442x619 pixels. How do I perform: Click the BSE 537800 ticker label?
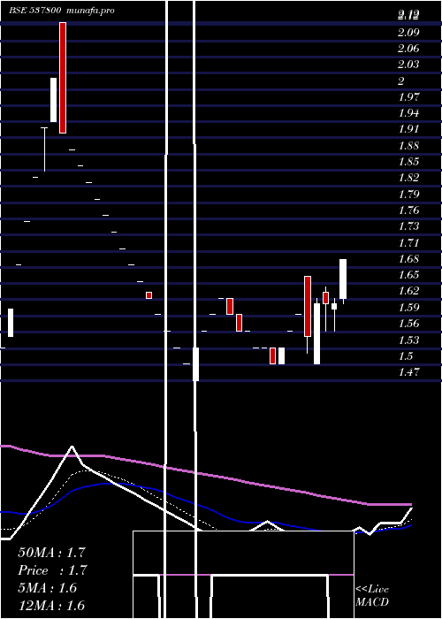[34, 11]
